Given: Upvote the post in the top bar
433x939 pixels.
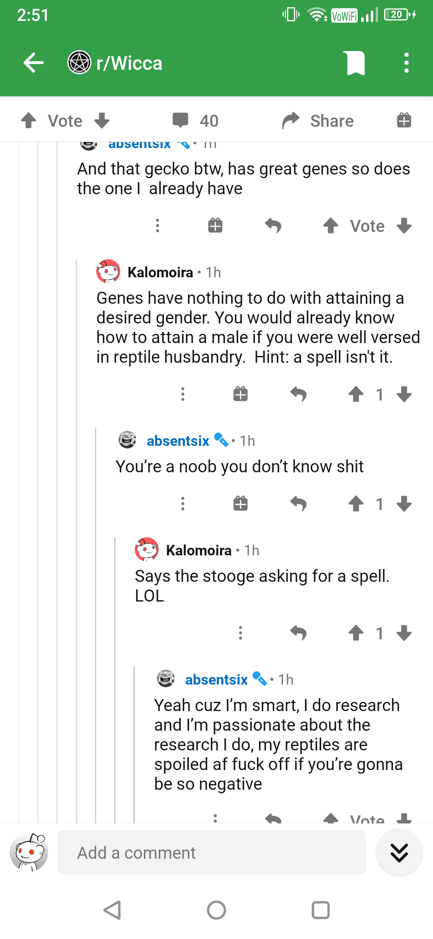Looking at the screenshot, I should click(28, 120).
